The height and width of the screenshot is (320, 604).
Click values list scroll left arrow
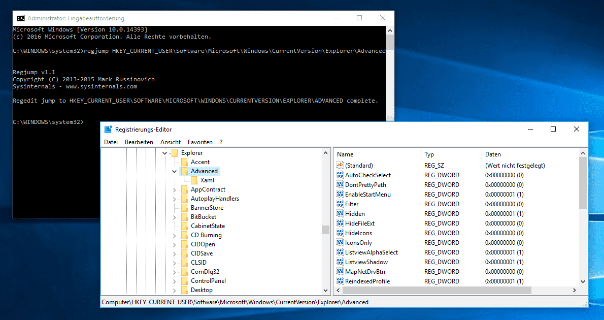tap(338, 290)
